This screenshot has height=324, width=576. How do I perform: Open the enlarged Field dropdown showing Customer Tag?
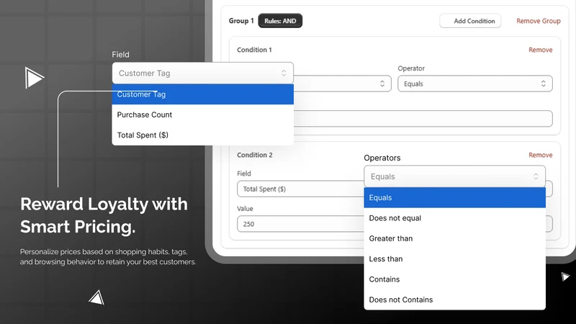pos(203,73)
